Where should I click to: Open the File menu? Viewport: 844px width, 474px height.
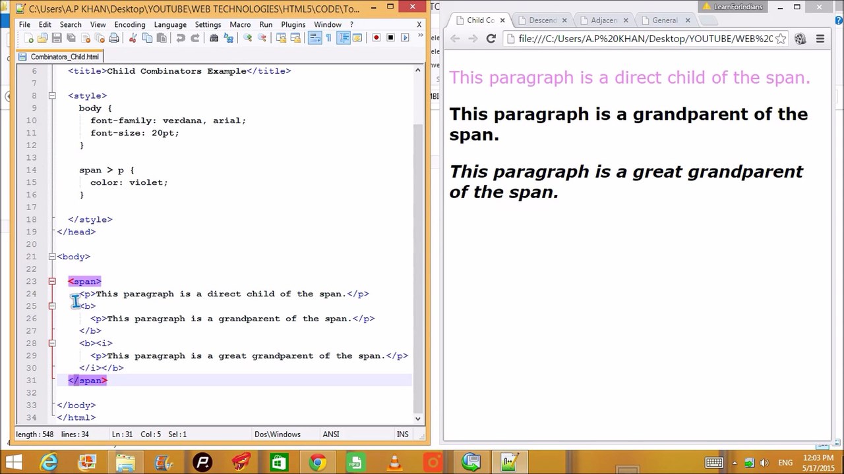[24, 24]
